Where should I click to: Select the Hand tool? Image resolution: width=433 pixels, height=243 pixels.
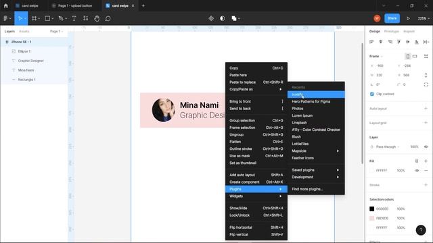pyautogui.click(x=97, y=18)
